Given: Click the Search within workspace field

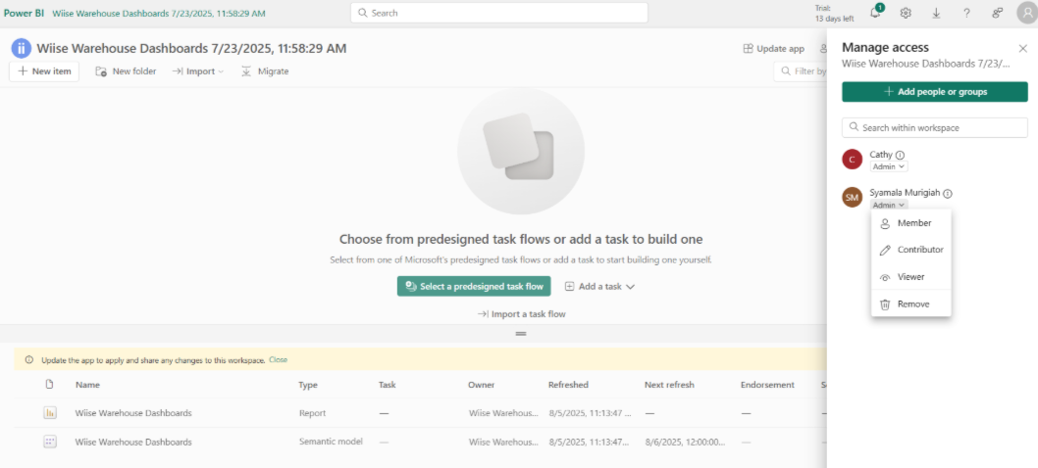Looking at the screenshot, I should [935, 127].
